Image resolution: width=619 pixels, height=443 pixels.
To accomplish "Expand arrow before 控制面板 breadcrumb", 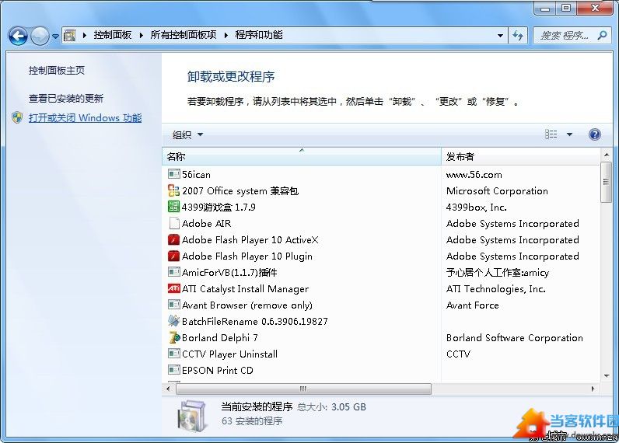I will pos(85,36).
